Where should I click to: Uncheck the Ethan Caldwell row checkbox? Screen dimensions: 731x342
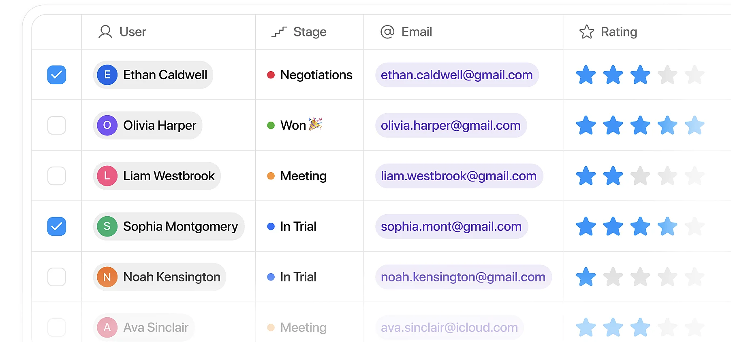point(57,75)
